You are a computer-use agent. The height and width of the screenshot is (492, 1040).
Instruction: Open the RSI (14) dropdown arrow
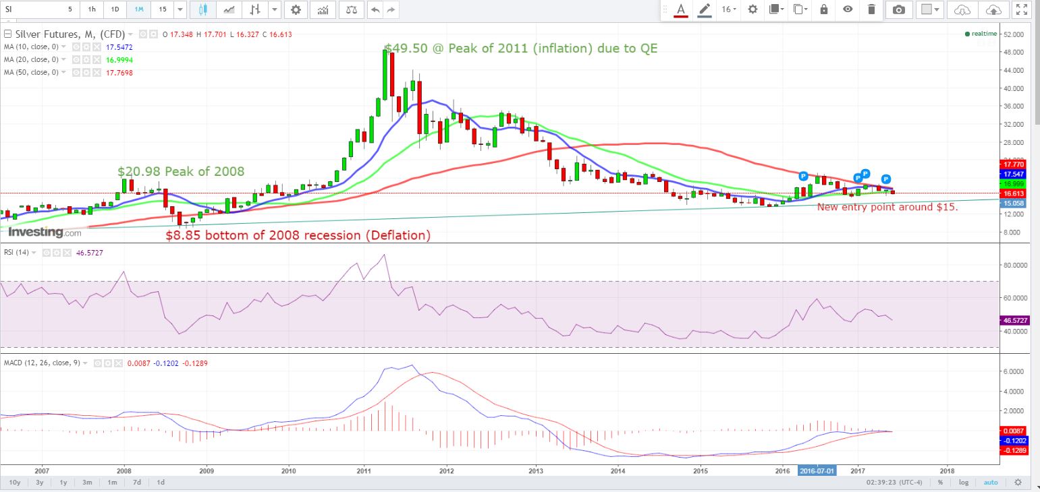point(34,253)
